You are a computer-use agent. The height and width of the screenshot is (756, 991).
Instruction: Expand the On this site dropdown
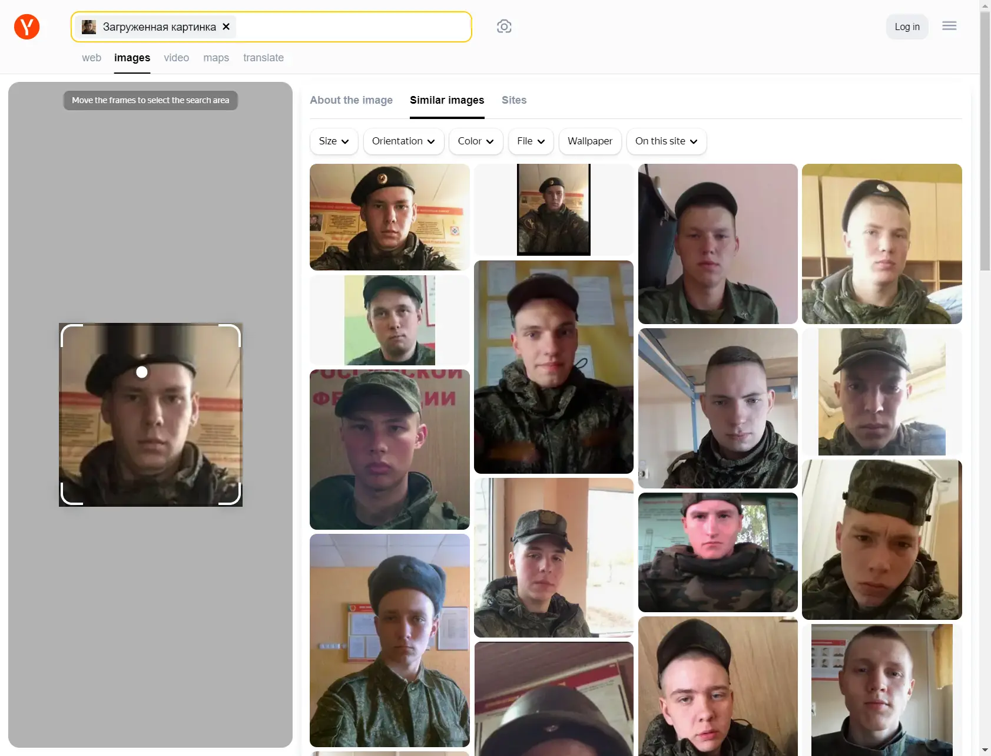666,141
